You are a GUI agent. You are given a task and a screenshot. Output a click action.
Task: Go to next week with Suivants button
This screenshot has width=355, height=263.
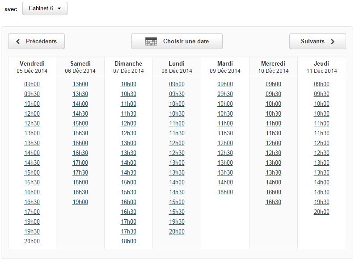(x=317, y=42)
